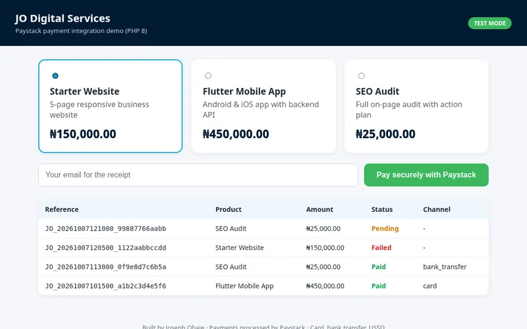Image resolution: width=527 pixels, height=329 pixels.
Task: Click the Failed status label
Action: (381, 248)
